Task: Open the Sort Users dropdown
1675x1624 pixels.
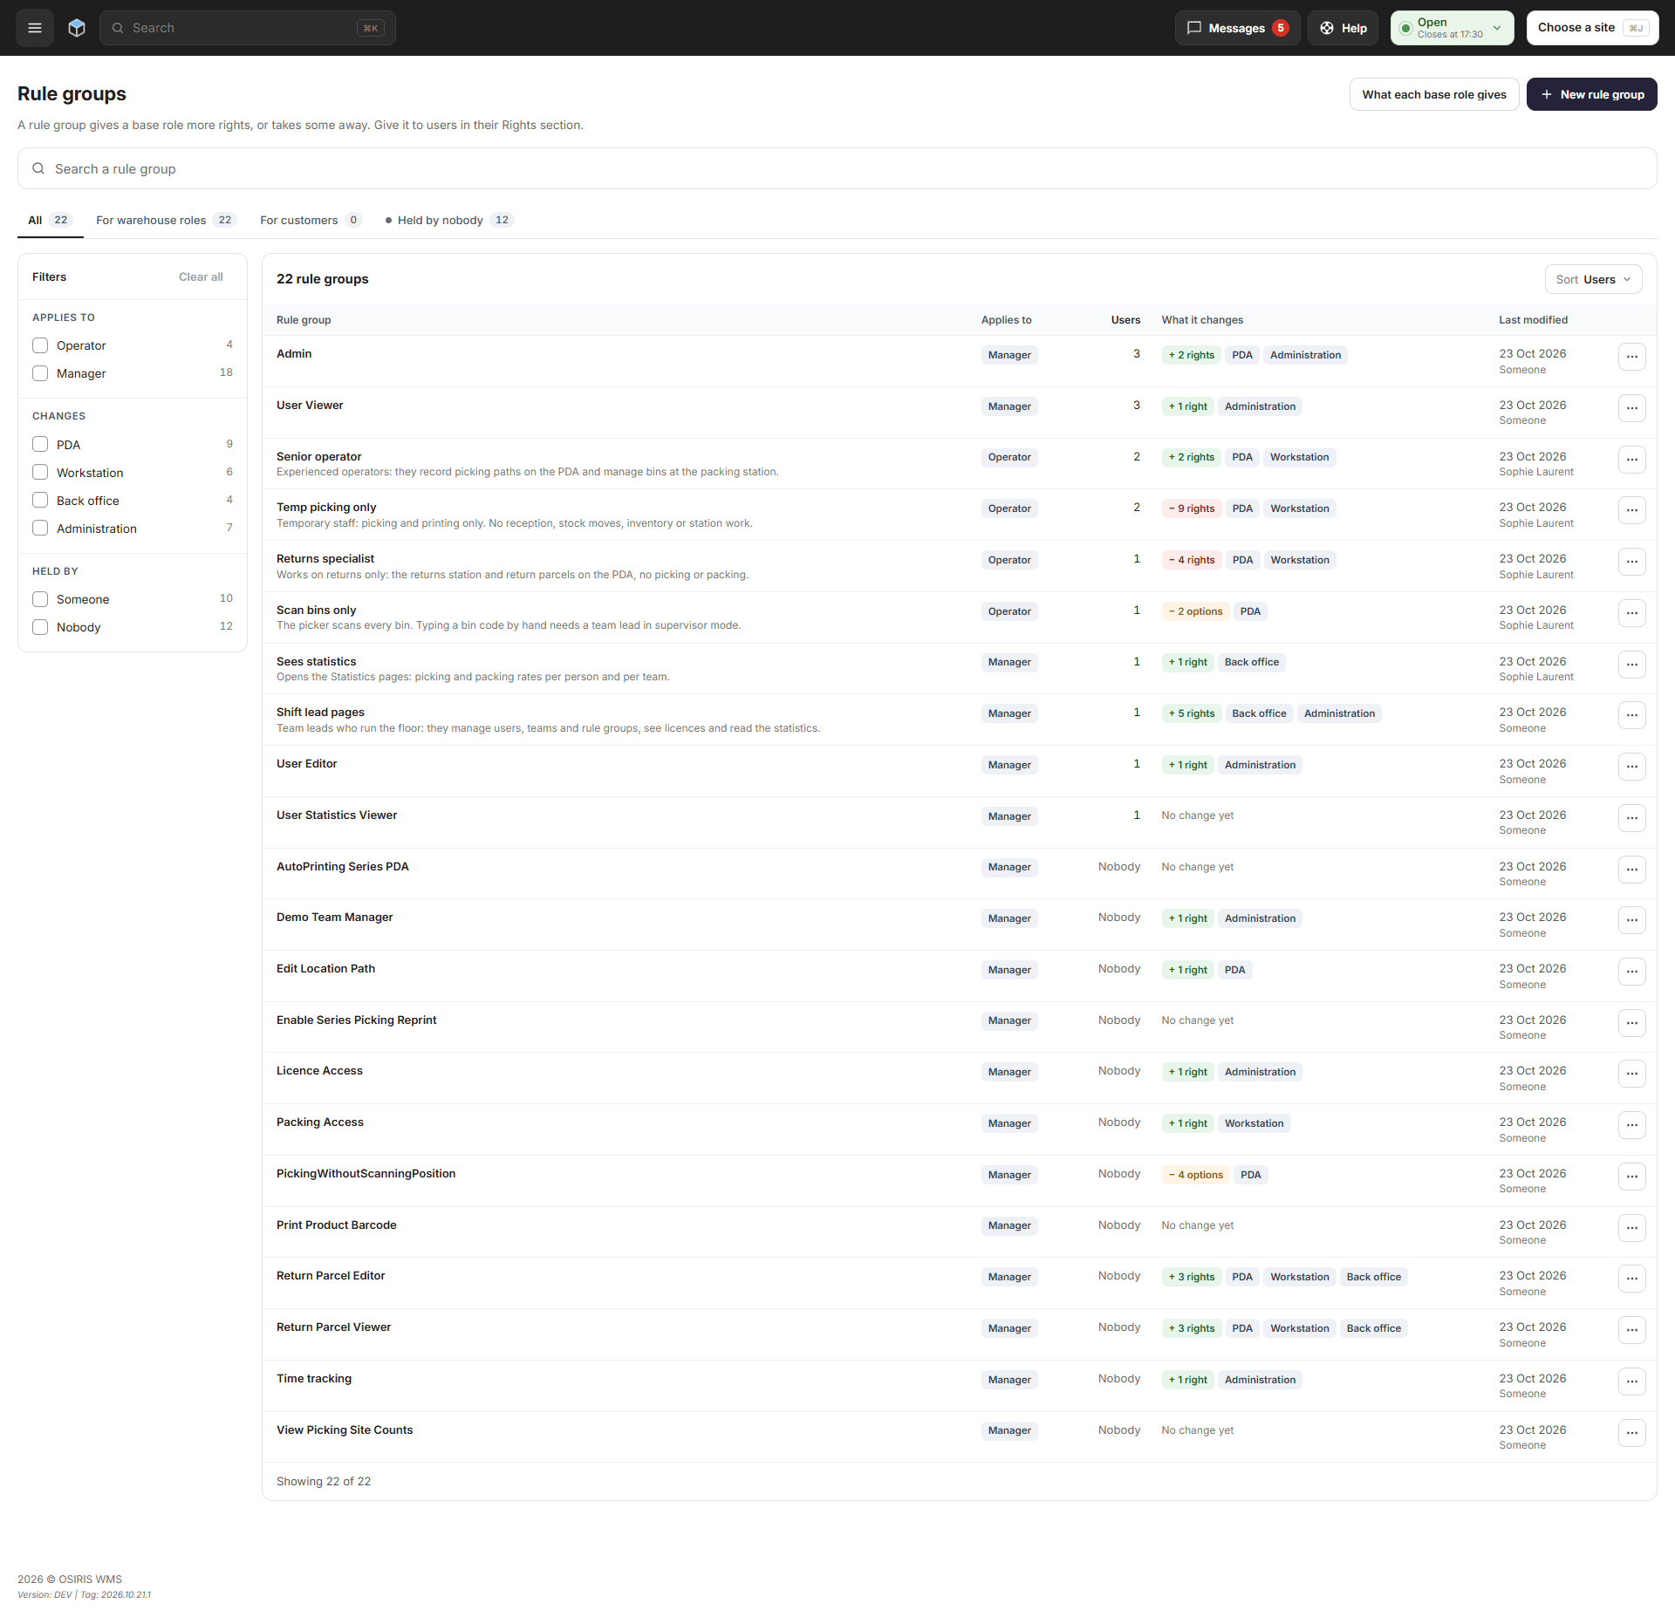Action: pyautogui.click(x=1593, y=279)
